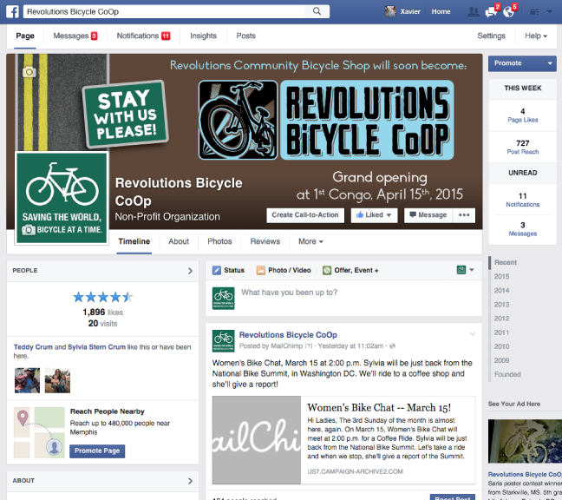Click the map thumbnail in Reach People Nearby
Image resolution: width=562 pixels, height=500 pixels.
tap(39, 432)
